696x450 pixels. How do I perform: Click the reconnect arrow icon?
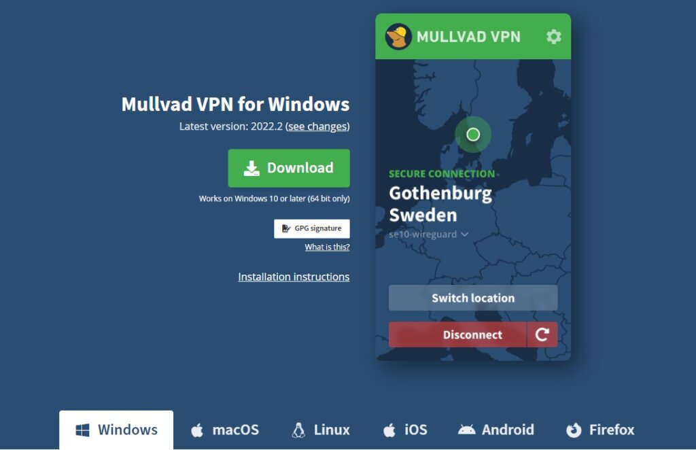coord(542,334)
